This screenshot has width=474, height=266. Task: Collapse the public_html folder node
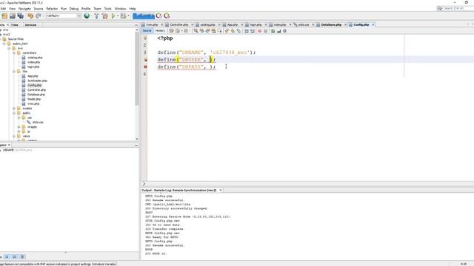4,44
